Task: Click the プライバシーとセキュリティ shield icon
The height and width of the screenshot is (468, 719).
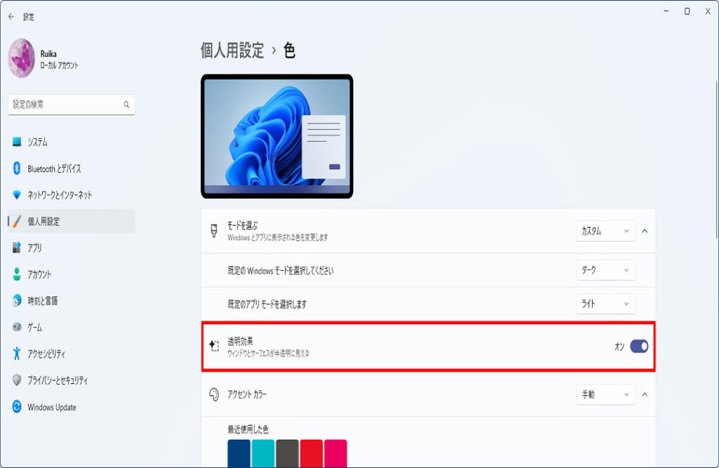Action: coord(17,380)
